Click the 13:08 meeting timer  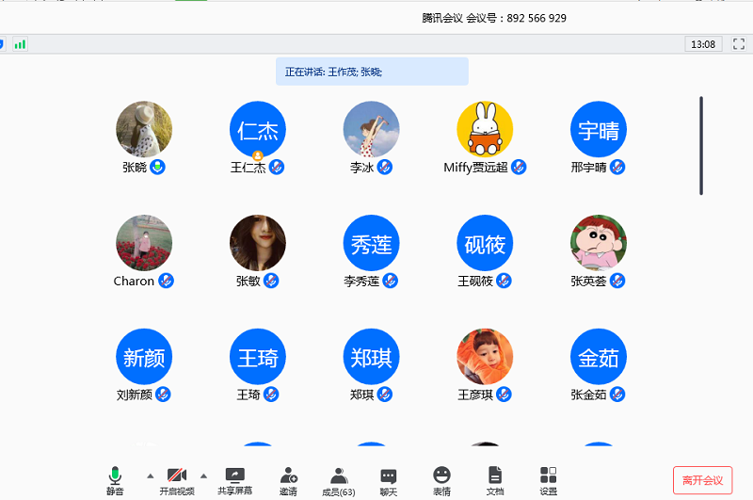pyautogui.click(x=702, y=44)
